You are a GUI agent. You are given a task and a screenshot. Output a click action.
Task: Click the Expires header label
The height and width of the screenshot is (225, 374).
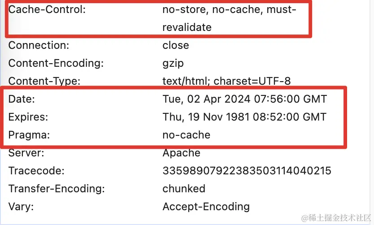click(28, 117)
